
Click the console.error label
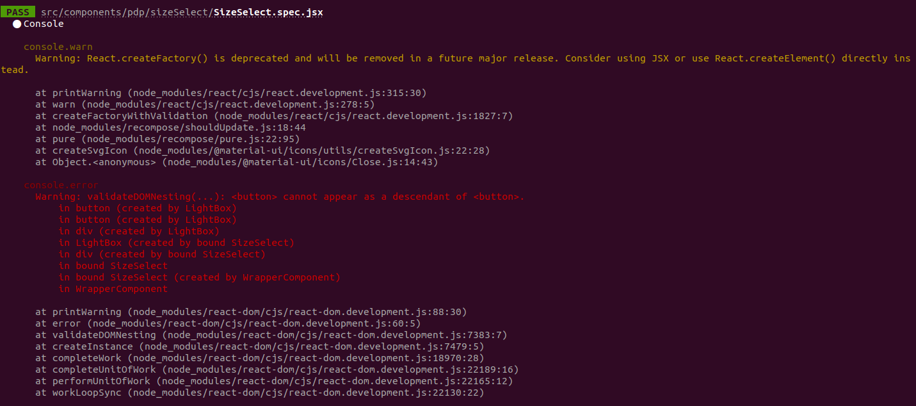[x=61, y=185]
